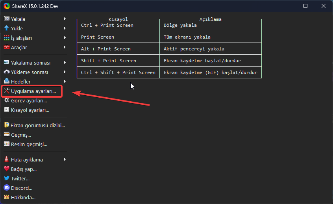The width and height of the screenshot is (333, 204).
Task: Open Uygulama ayarları menu item
Action: pyautogui.click(x=33, y=91)
